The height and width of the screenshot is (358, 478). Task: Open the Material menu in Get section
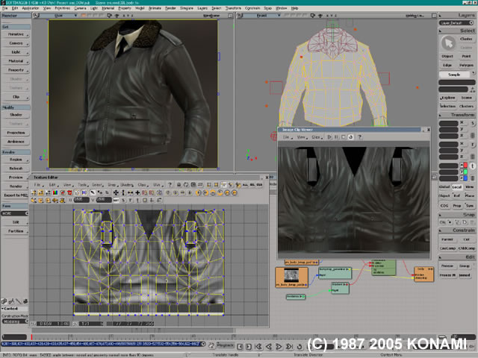pyautogui.click(x=16, y=61)
